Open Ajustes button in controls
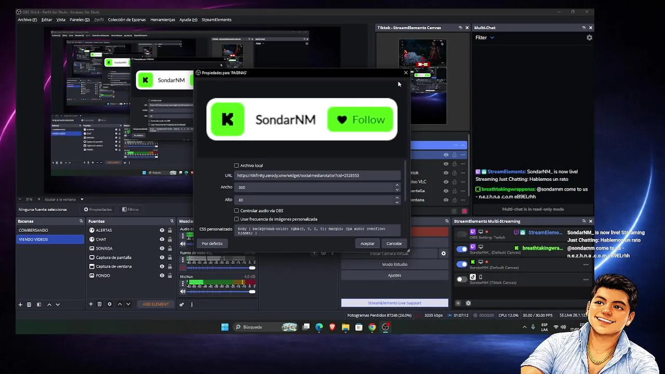The image size is (665, 374). coord(394,275)
